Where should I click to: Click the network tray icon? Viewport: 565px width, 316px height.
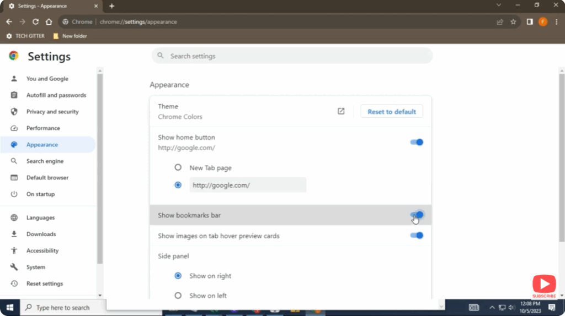tap(502, 308)
